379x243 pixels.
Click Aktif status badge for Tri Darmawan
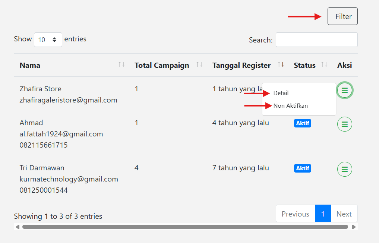302,168
